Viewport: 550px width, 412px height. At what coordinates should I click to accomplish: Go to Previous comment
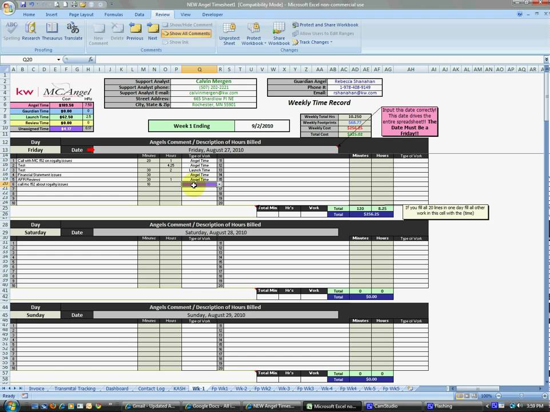[x=135, y=31]
